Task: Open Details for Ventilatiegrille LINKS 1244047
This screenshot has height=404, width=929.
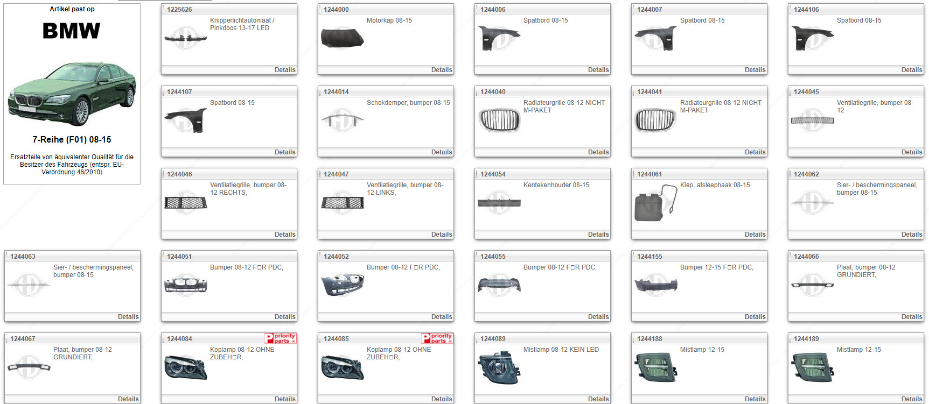Action: pos(442,235)
